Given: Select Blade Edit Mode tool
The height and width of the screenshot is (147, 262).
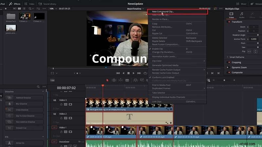Looking at the screenshot, I should click(127, 80).
